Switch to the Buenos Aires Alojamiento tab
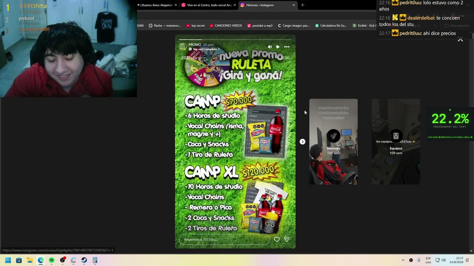Screen dimensions: 474x266 point(155,5)
